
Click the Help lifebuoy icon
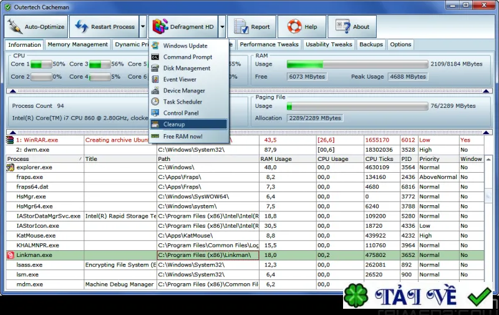pyautogui.click(x=294, y=26)
